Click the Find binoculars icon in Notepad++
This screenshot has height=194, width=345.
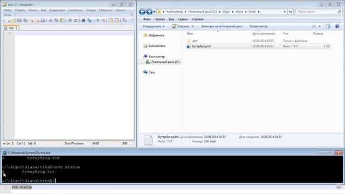tap(84, 20)
